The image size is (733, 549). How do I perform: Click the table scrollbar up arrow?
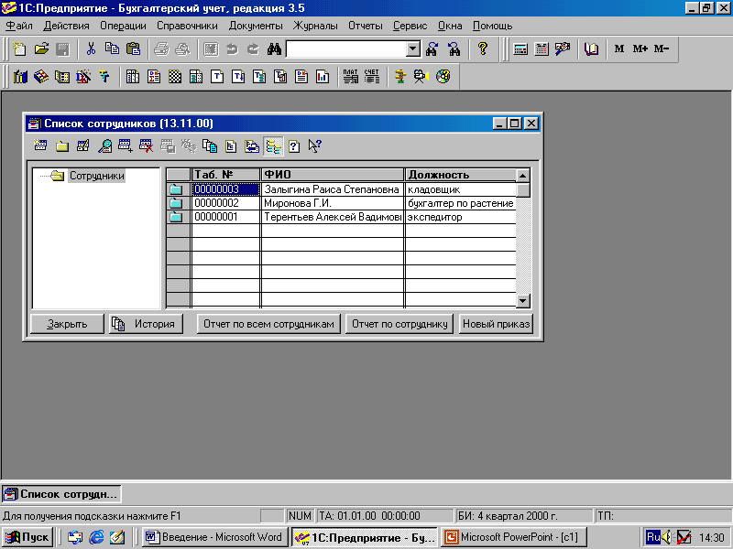(523, 176)
